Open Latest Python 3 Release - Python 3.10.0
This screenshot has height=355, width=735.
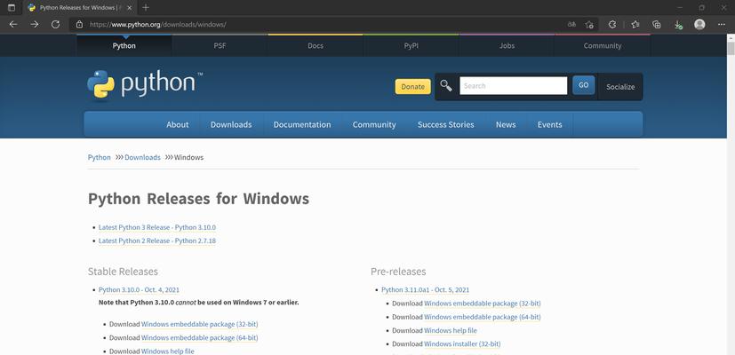pos(157,227)
